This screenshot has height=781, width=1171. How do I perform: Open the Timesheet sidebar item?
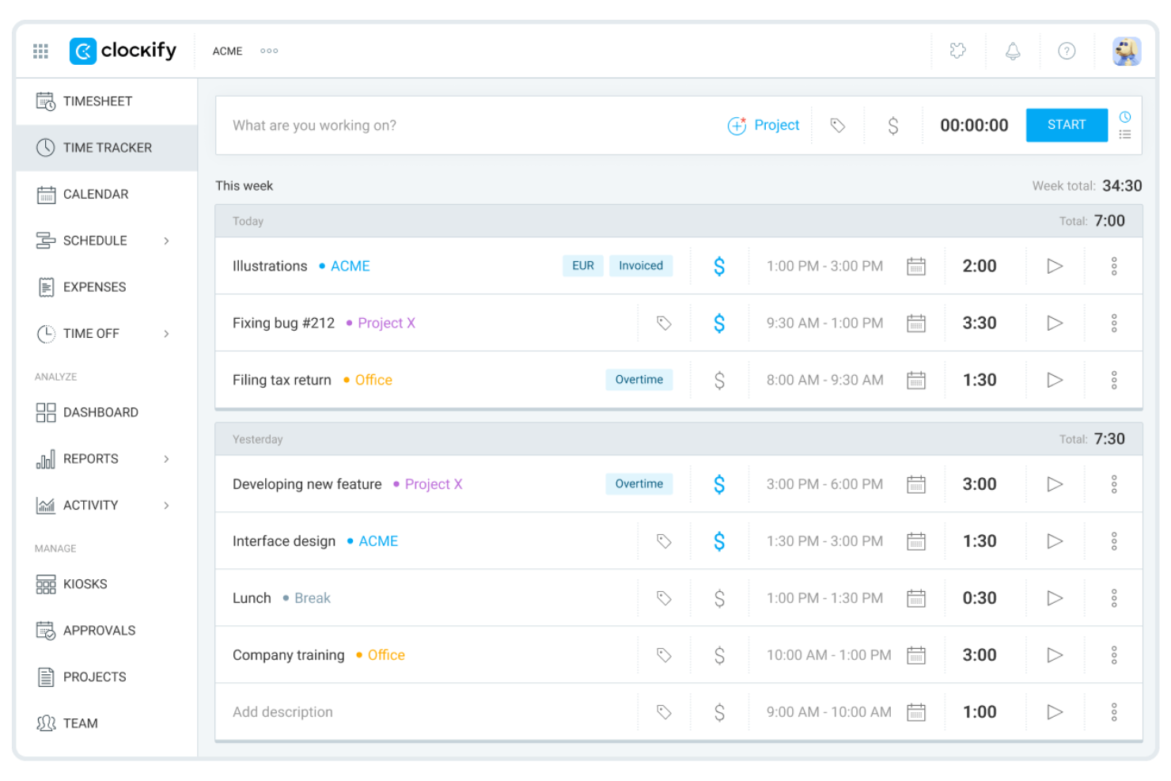pyautogui.click(x=97, y=101)
